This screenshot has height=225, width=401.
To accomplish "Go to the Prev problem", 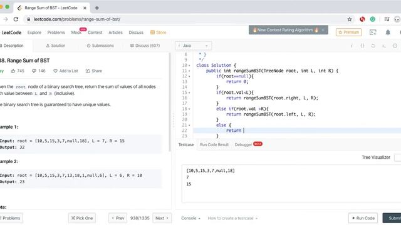I will [x=118, y=218].
